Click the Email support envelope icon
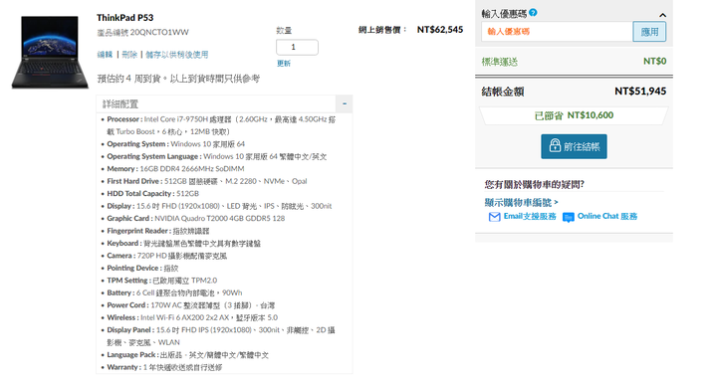Image resolution: width=717 pixels, height=386 pixels. (x=494, y=217)
